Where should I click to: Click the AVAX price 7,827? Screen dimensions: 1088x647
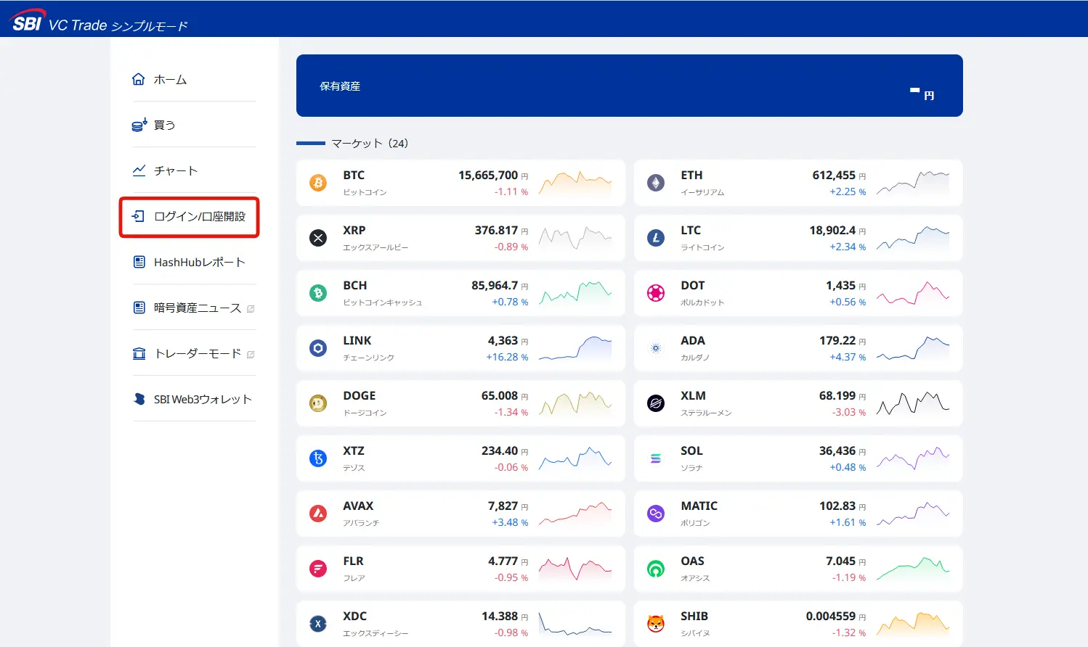click(503, 506)
